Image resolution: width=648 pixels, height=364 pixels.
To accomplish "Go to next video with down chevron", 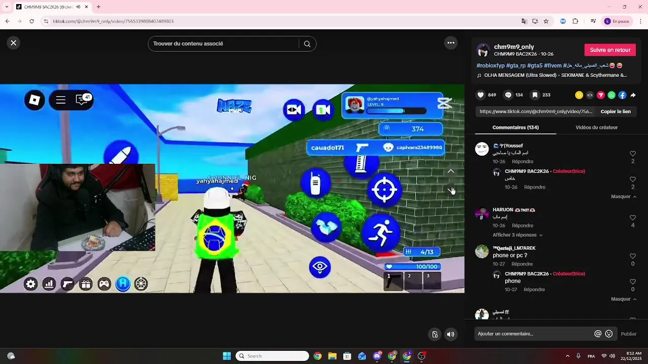I will [451, 190].
